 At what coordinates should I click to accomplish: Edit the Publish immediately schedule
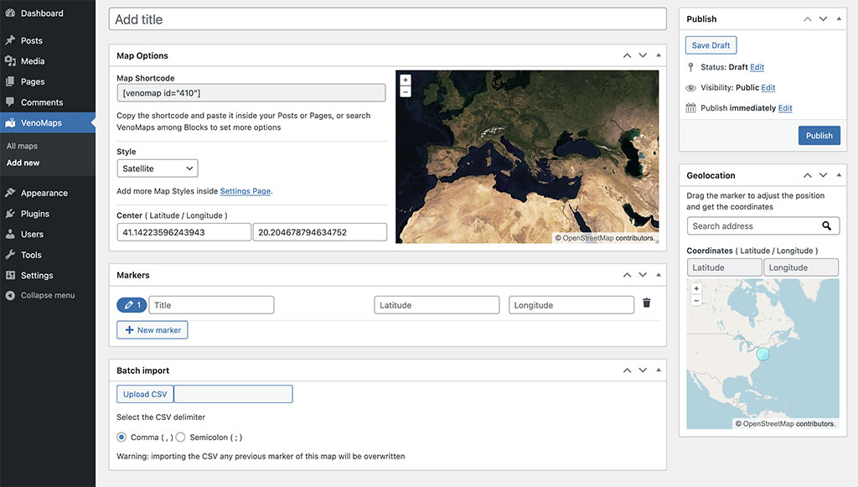click(785, 108)
